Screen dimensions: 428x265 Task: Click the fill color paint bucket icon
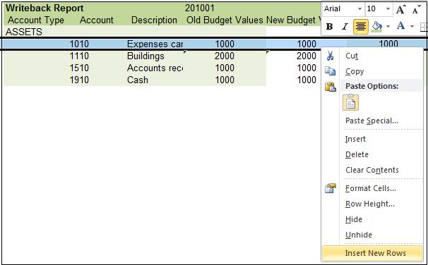(377, 26)
